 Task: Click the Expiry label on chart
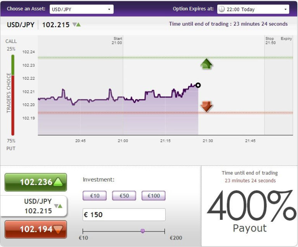286,38
